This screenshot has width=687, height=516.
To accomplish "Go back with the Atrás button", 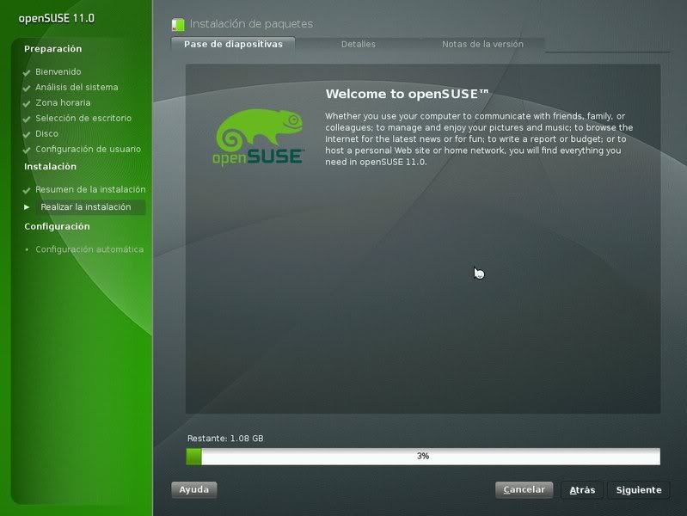I will point(582,490).
